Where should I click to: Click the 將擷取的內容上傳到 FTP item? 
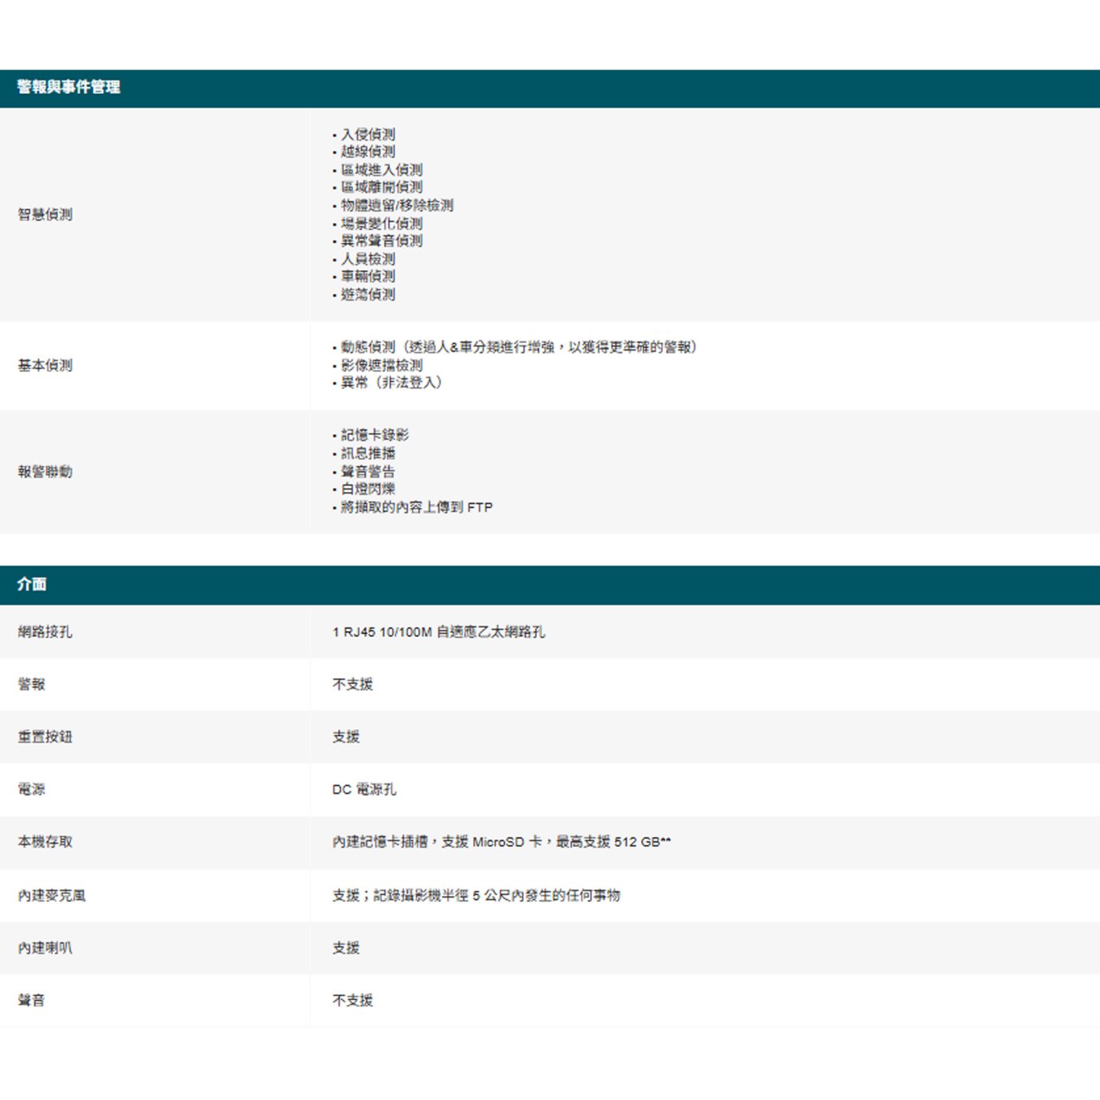tap(416, 507)
